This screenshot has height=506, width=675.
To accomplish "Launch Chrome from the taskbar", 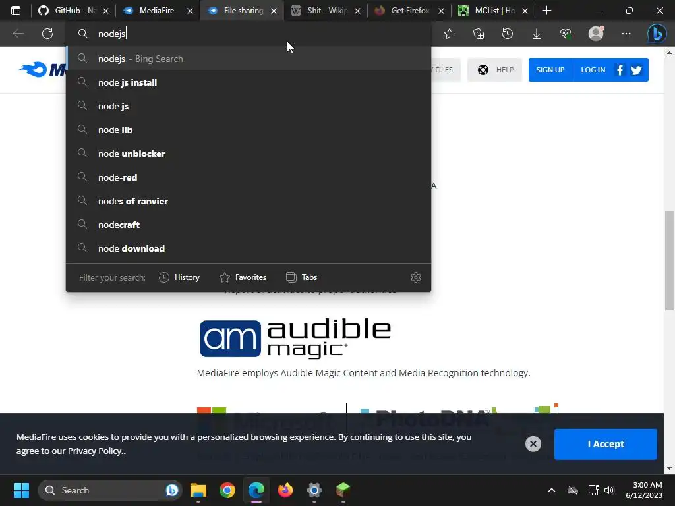I will 227,490.
